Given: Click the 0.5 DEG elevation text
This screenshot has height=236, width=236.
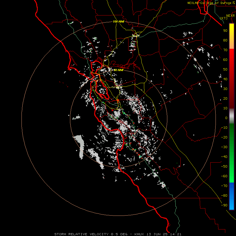Looking at the screenshot, I should pyautogui.click(x=119, y=234).
